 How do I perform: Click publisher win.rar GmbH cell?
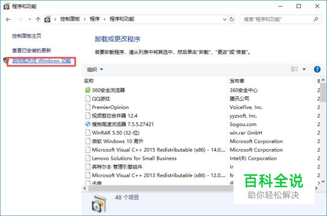(x=246, y=133)
